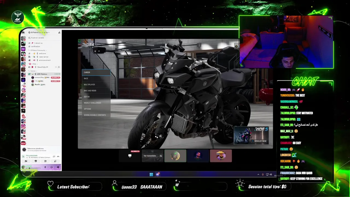Open microphone input options arrow
Image resolution: width=350 pixels, height=197 pixels.
[x=48, y=167]
